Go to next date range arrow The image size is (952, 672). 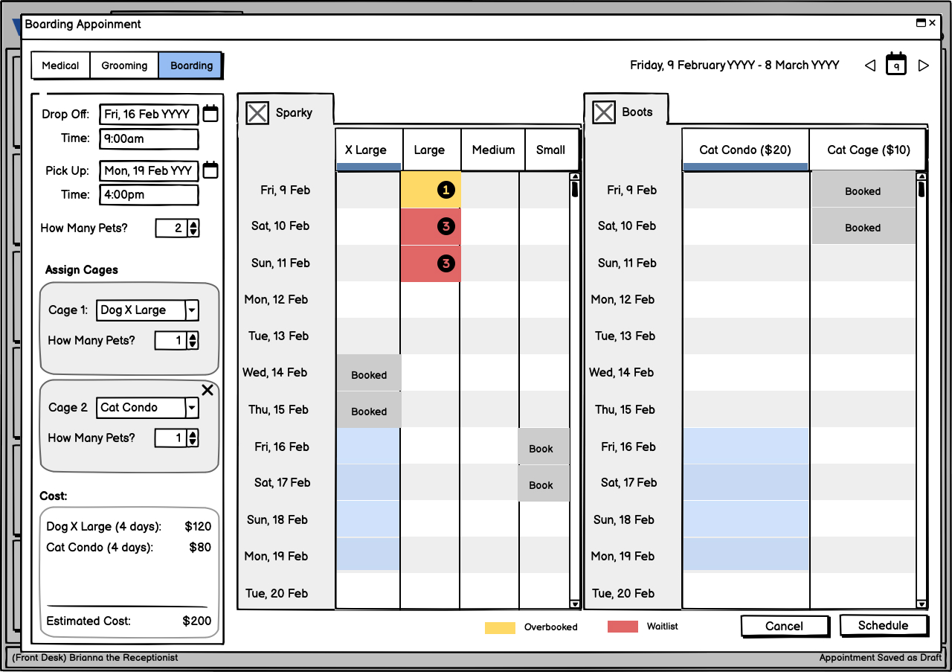[x=924, y=65]
